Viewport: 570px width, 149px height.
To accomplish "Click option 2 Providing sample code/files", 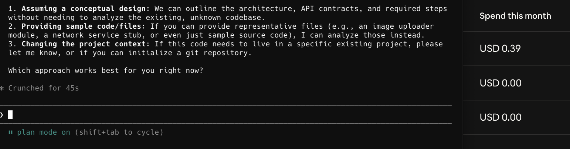I will [x=221, y=31].
